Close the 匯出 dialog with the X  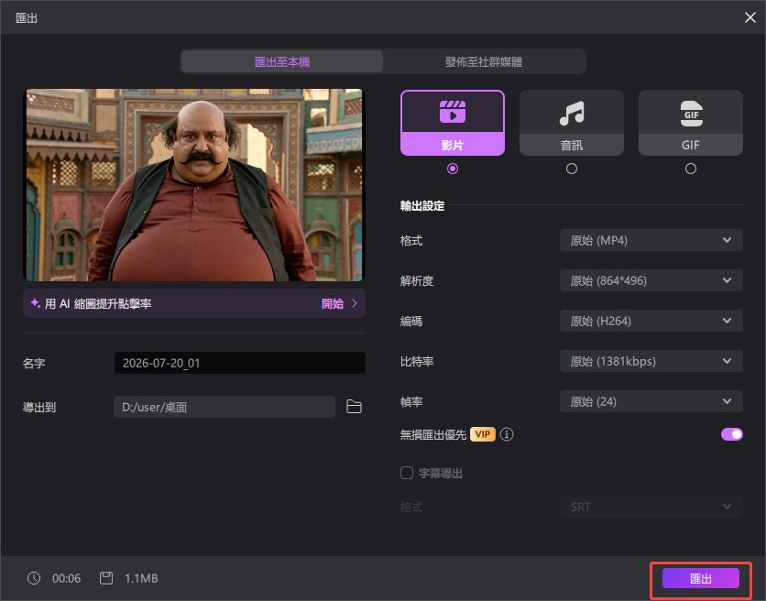coord(750,17)
